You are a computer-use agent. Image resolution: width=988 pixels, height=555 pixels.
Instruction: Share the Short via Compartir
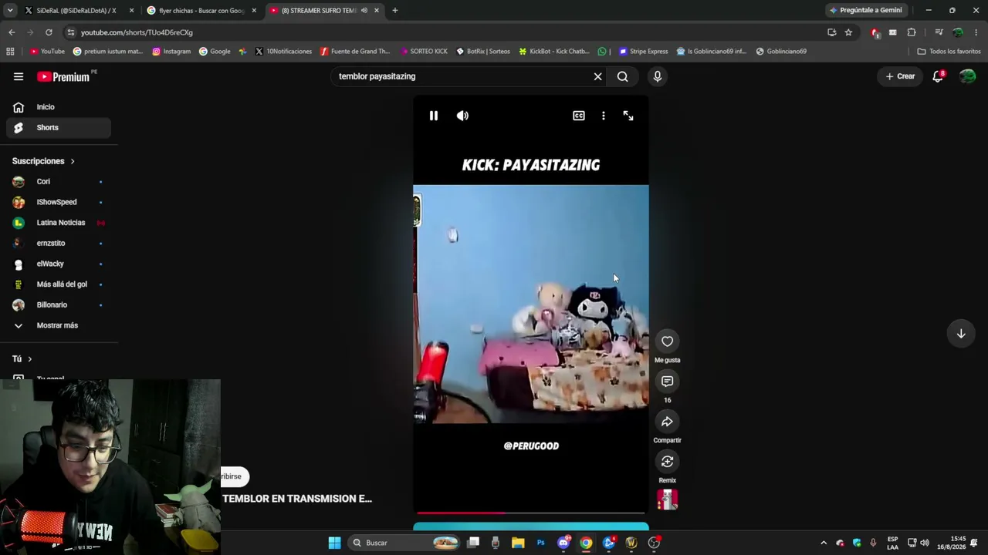[668, 422]
